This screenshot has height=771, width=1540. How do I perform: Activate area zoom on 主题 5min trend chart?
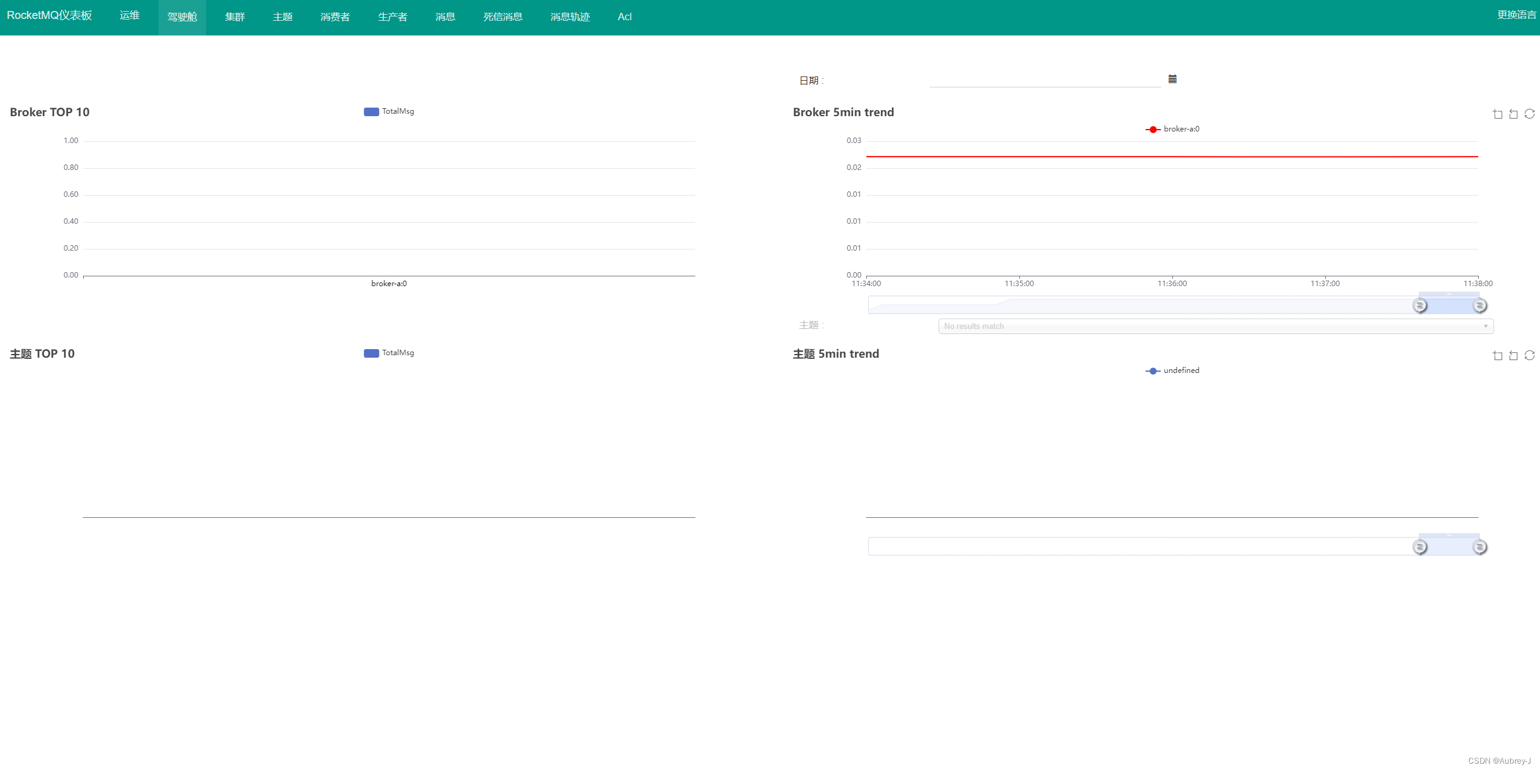[x=1497, y=355]
